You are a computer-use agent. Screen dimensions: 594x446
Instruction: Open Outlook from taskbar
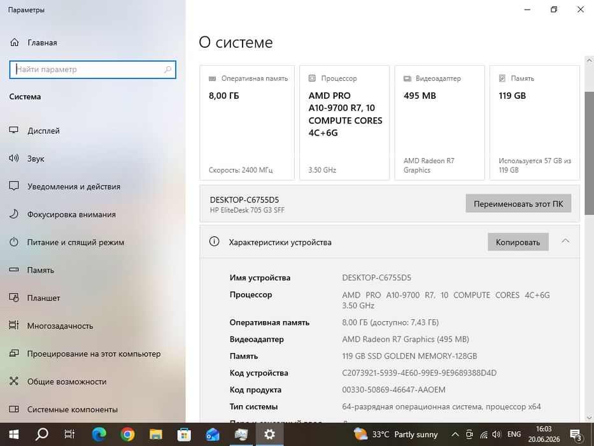(x=213, y=435)
